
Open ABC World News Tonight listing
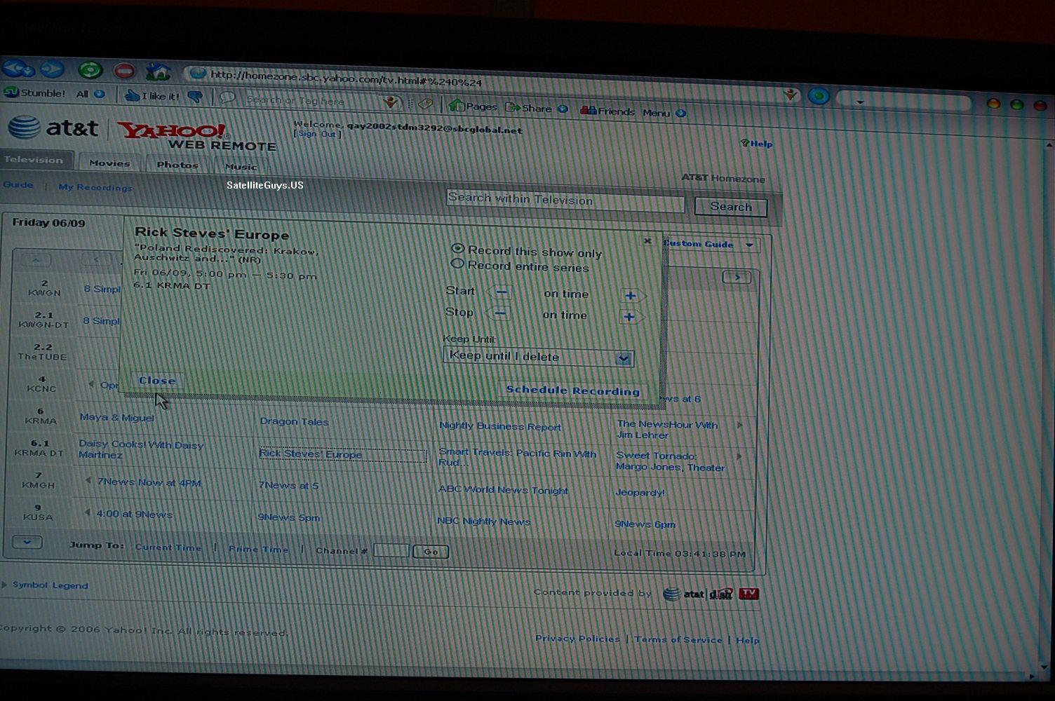503,490
